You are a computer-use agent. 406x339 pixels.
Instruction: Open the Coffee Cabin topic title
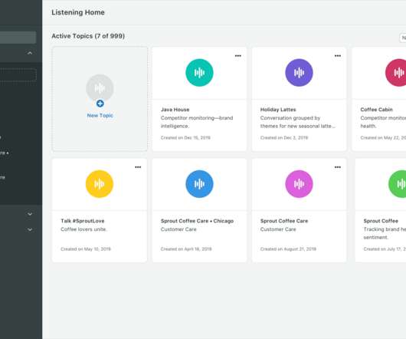click(x=376, y=110)
